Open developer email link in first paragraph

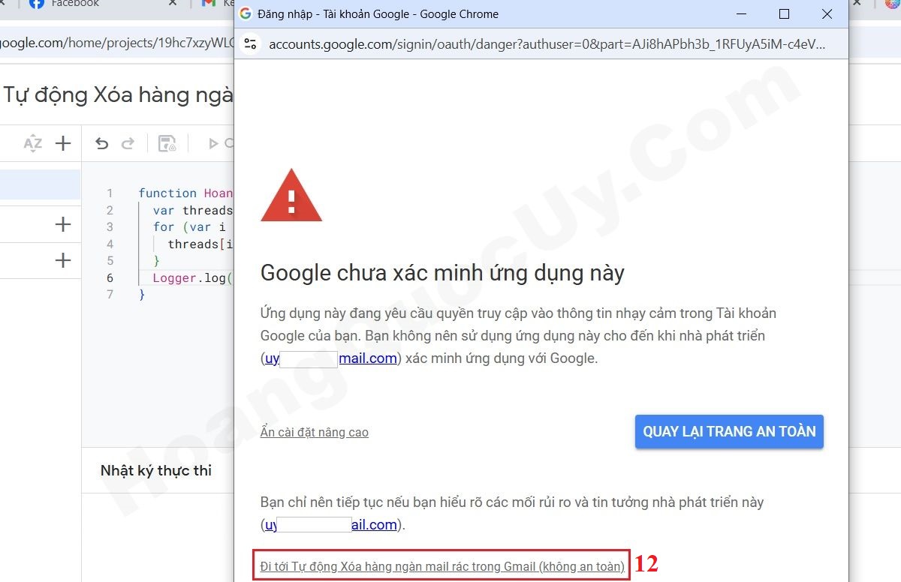[x=331, y=358]
